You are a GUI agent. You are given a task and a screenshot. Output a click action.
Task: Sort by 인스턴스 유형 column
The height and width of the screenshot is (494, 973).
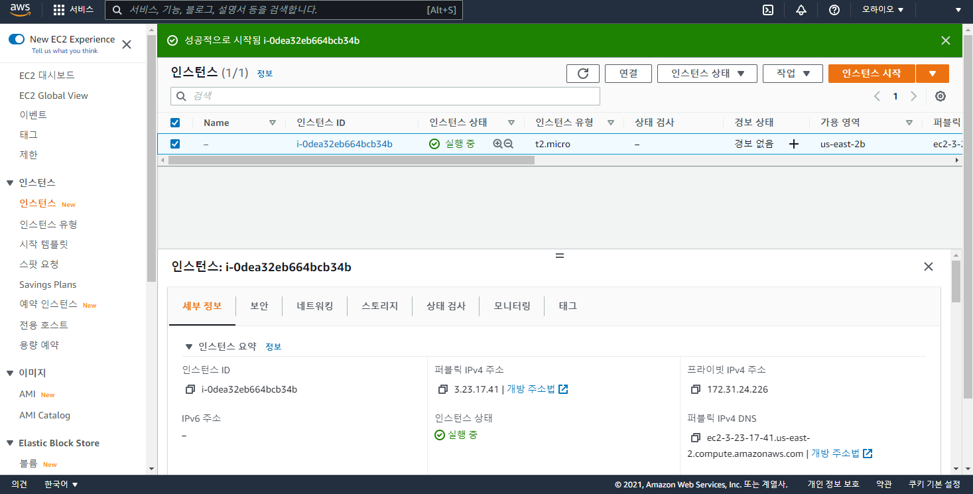[x=611, y=123]
